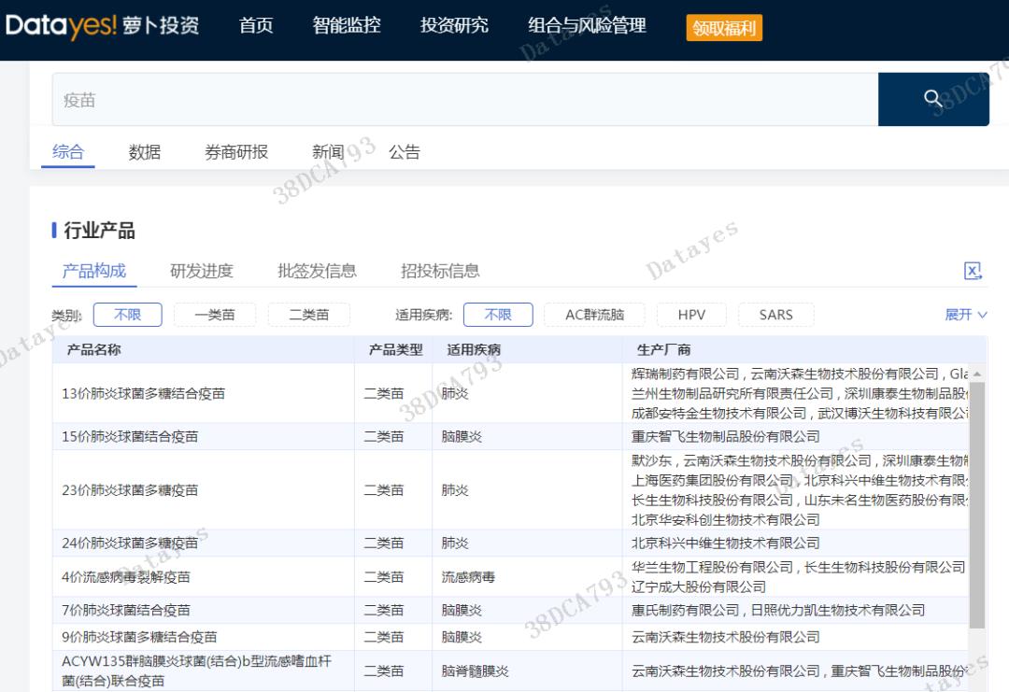1009x692 pixels.
Task: Filter diseases by AC群流脑
Action: [594, 315]
